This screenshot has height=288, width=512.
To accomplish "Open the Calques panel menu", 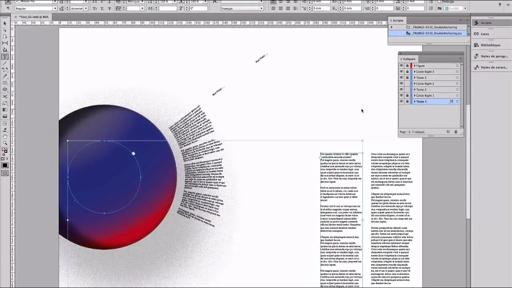I will click(460, 59).
